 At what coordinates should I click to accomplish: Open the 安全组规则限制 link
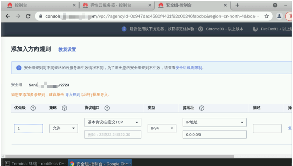coord(189,68)
